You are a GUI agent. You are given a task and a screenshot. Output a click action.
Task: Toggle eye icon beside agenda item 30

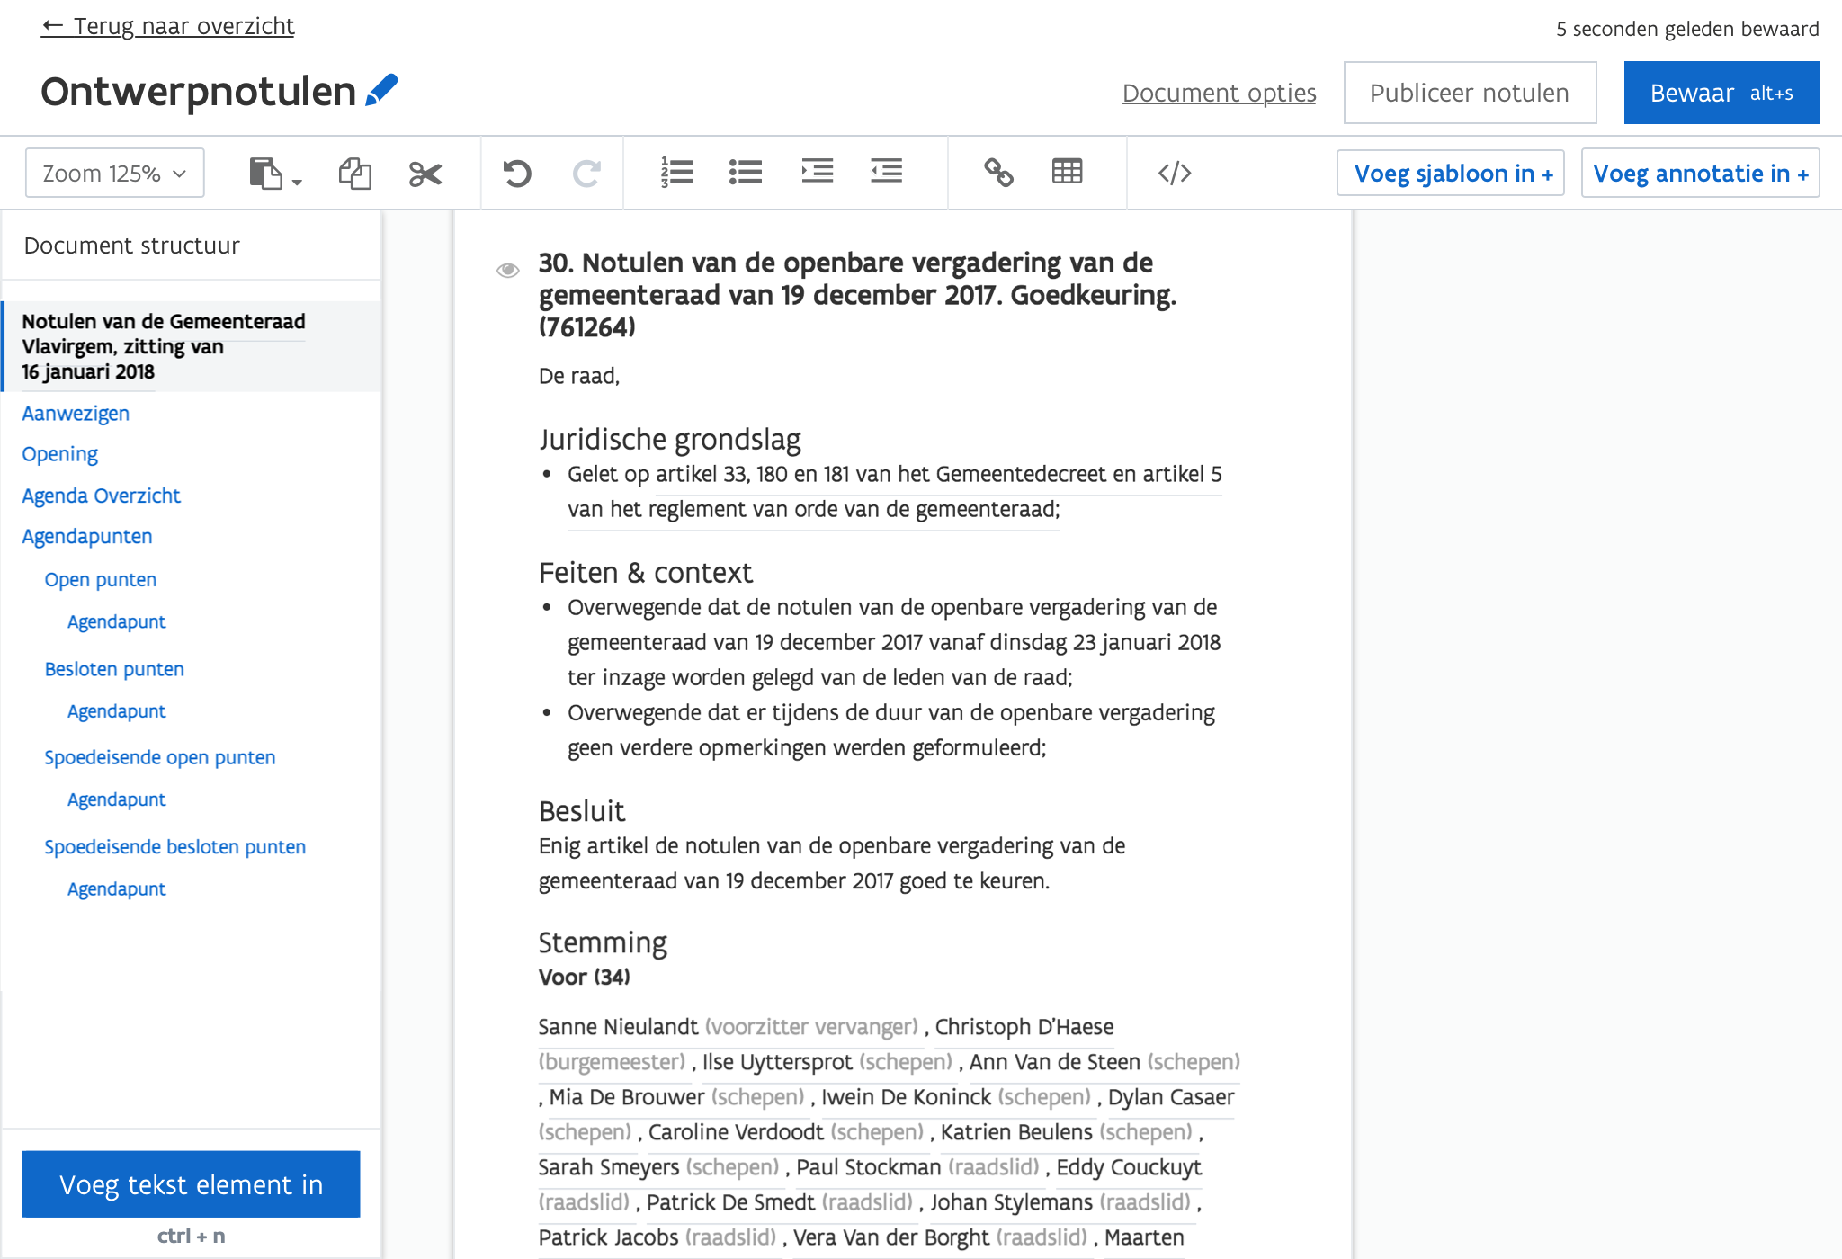[x=508, y=270]
